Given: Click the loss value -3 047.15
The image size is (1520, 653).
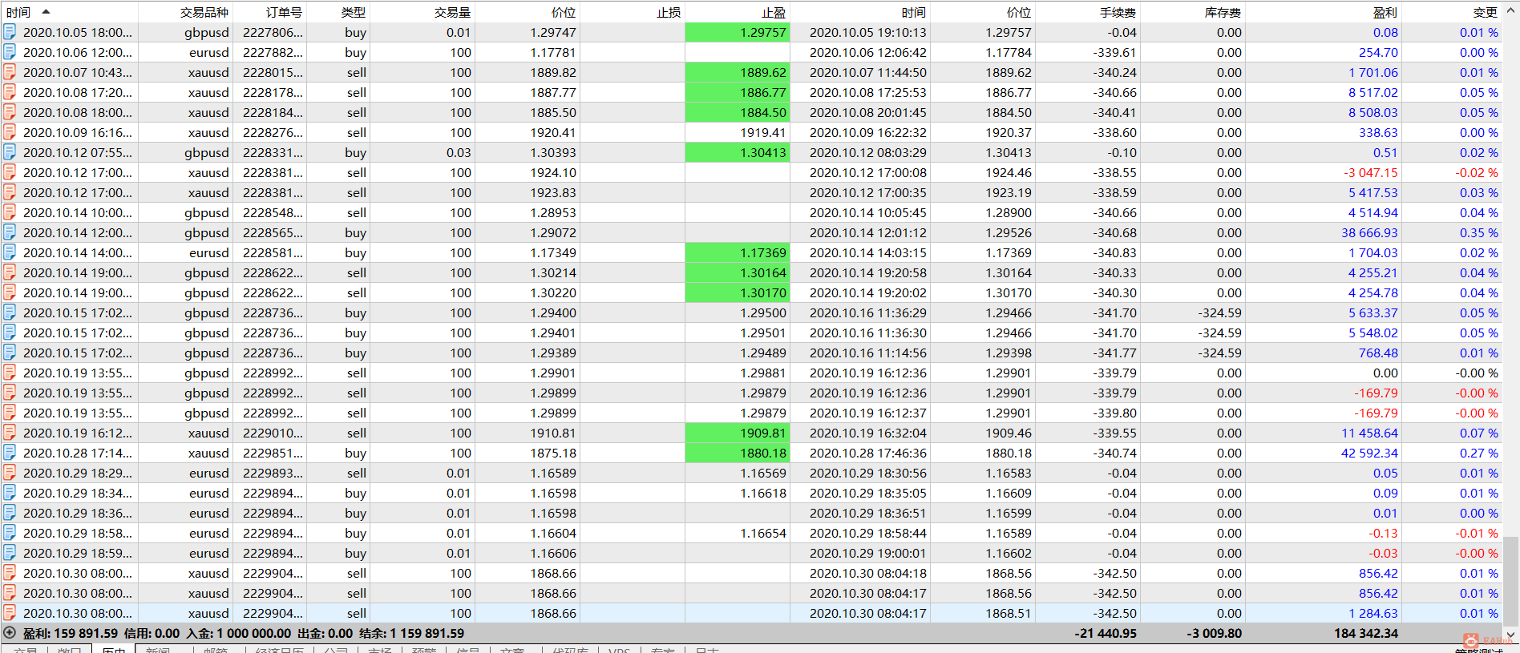Looking at the screenshot, I should [1371, 172].
